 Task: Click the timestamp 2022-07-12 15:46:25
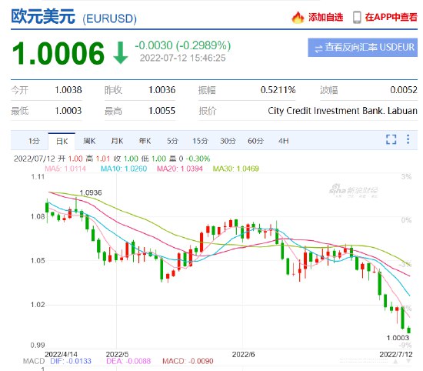pos(182,58)
